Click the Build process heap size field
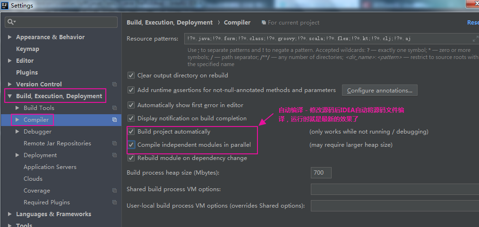 click(x=321, y=173)
